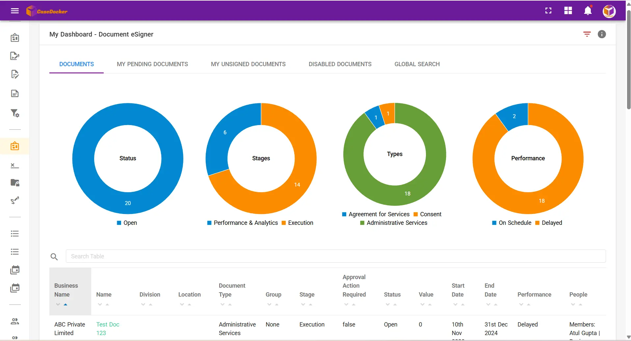631x341 pixels.
Task: Click the 31st Dec 2024 end date cell
Action: (496, 328)
